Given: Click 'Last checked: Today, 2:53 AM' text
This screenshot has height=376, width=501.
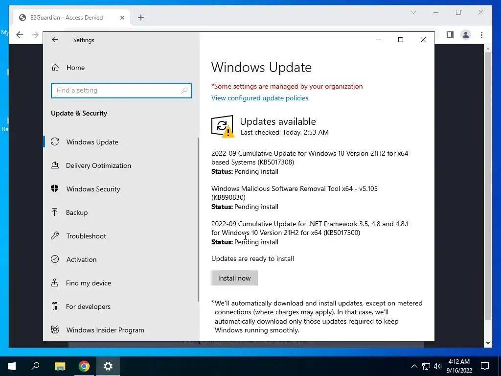Looking at the screenshot, I should (284, 132).
